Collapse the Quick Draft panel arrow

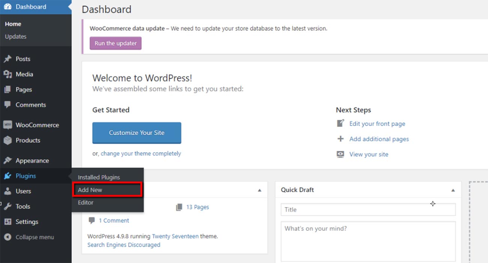point(453,190)
